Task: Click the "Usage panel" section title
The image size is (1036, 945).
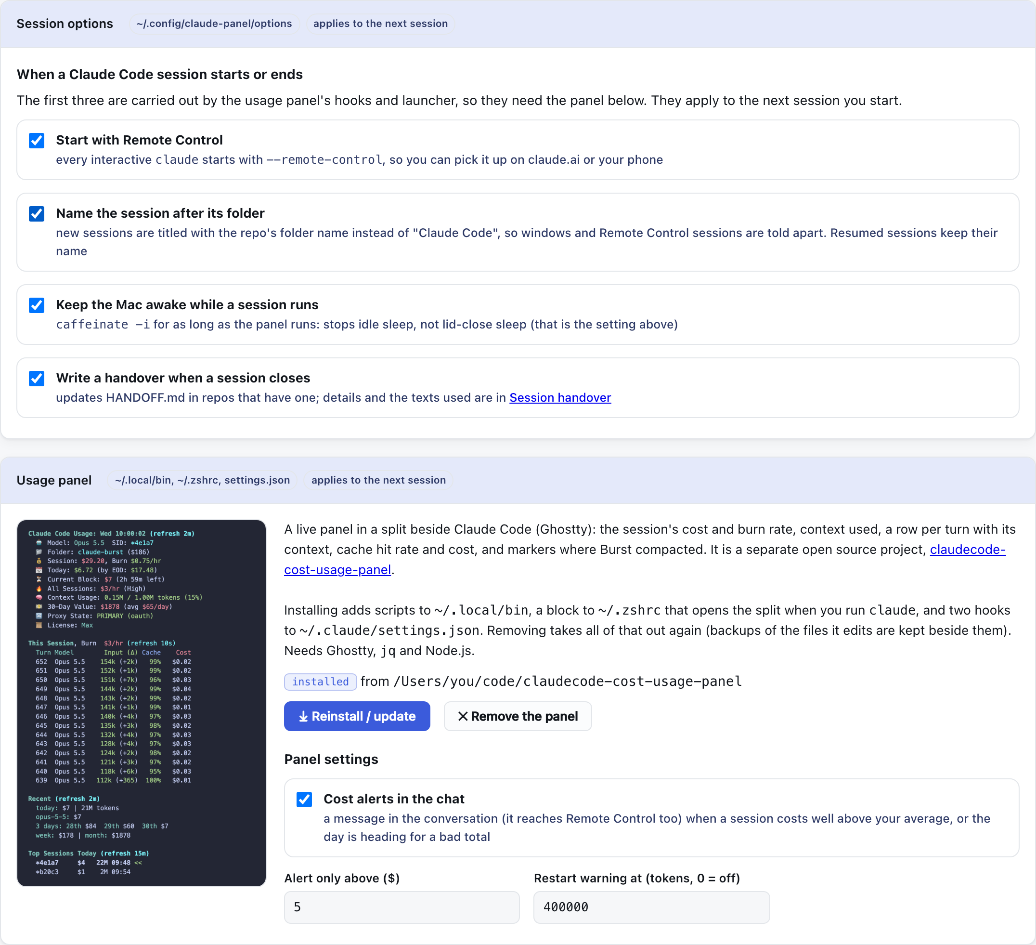Action: [x=54, y=480]
